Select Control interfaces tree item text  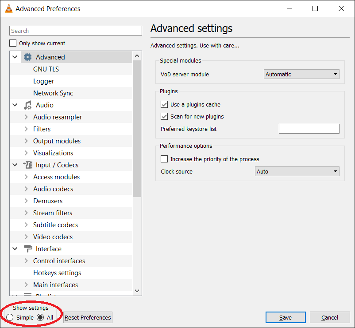[x=59, y=261]
